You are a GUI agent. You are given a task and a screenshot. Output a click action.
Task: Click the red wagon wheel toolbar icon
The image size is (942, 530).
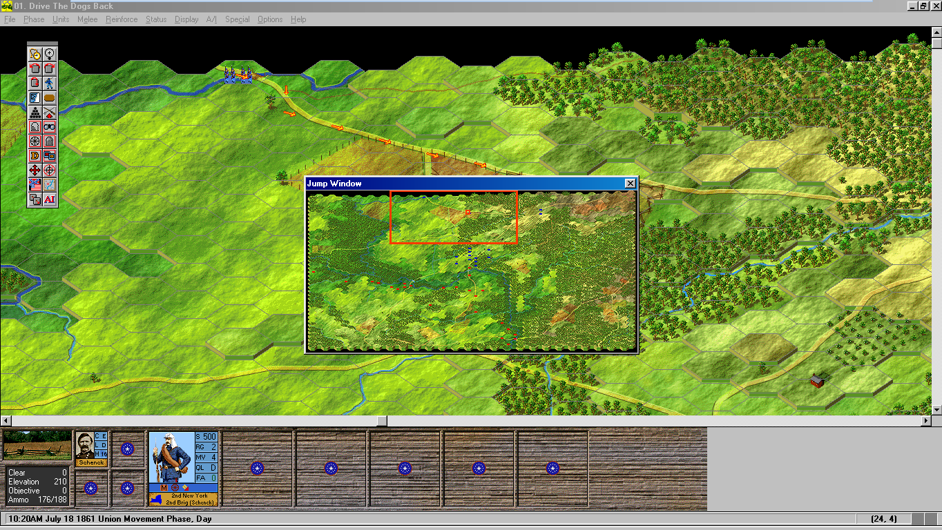pos(35,141)
